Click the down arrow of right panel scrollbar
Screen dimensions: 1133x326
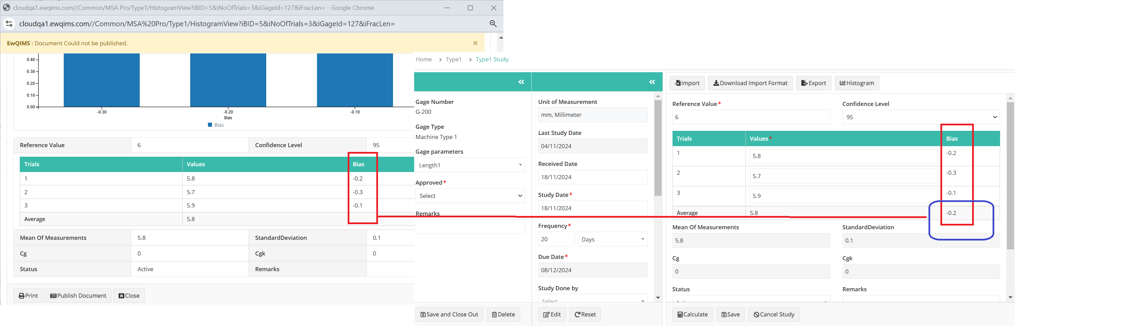coord(1010,297)
